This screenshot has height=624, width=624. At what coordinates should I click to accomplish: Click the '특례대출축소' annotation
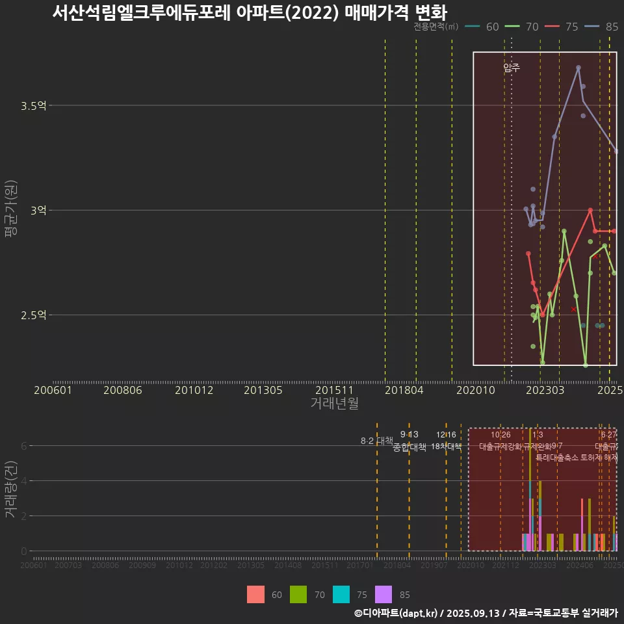coord(556,458)
